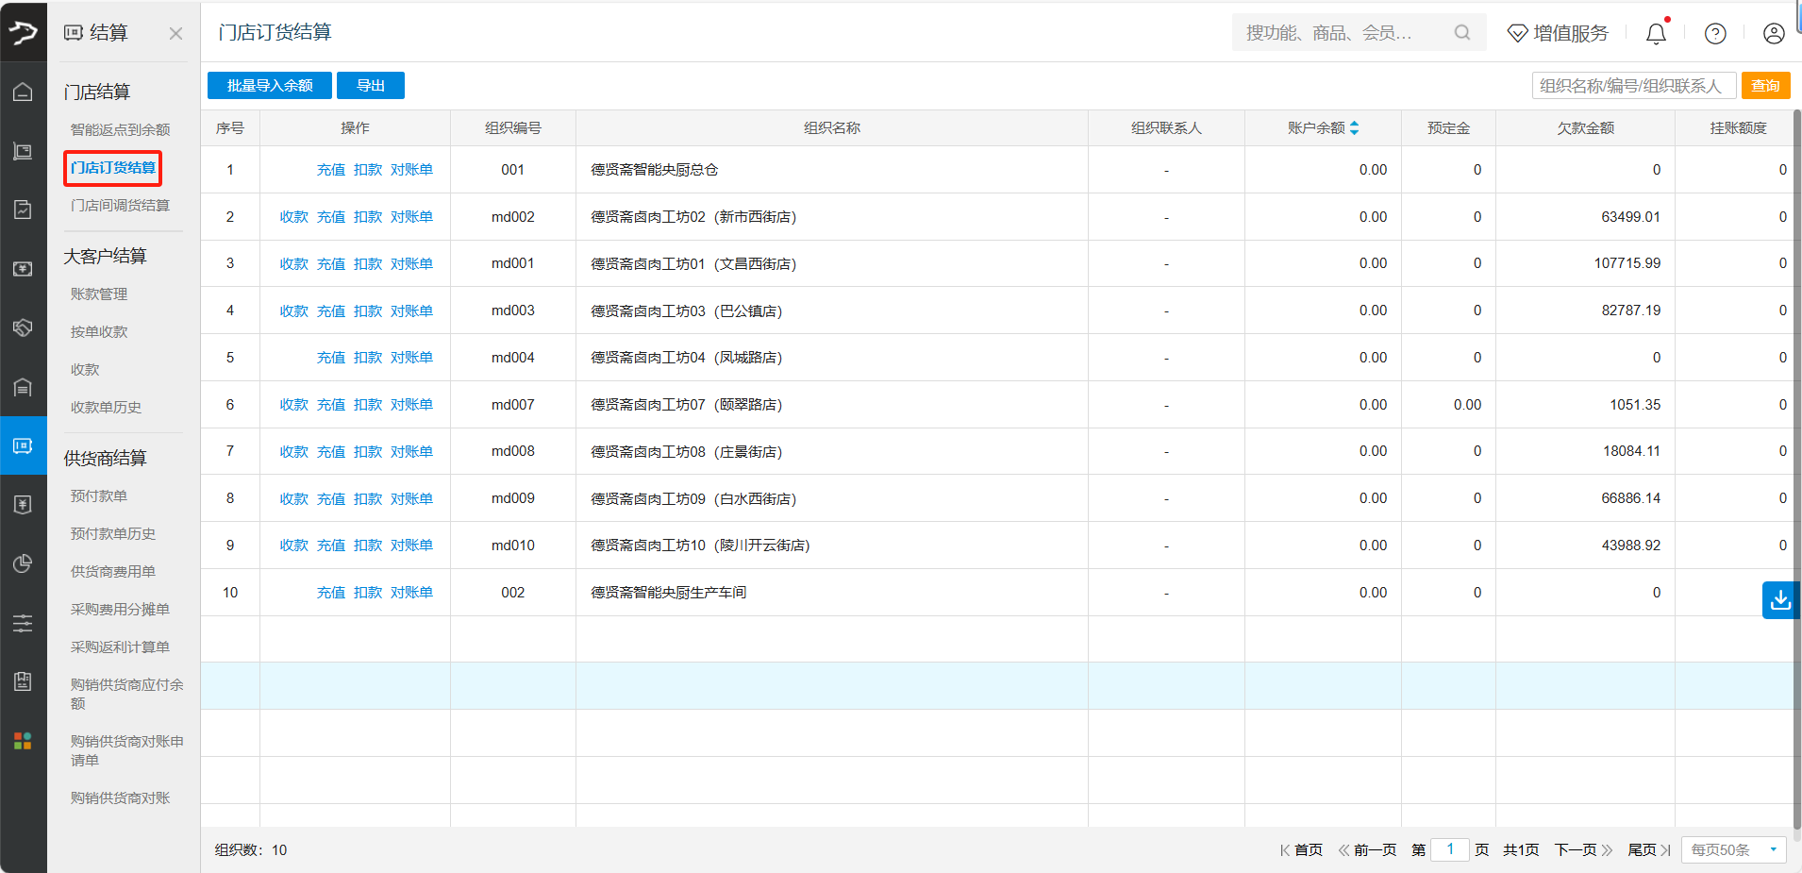Click 收款 for md002 row

pos(294,217)
